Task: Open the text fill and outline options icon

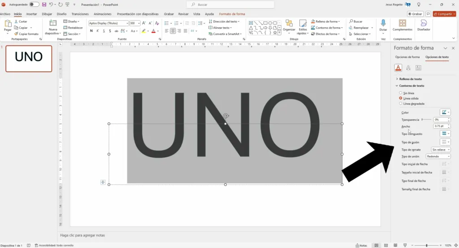Action: point(398,67)
